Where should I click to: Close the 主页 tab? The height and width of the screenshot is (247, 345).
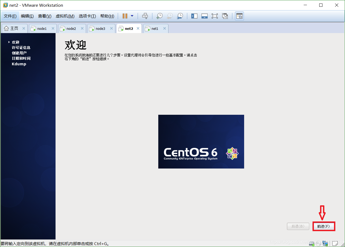[24, 28]
